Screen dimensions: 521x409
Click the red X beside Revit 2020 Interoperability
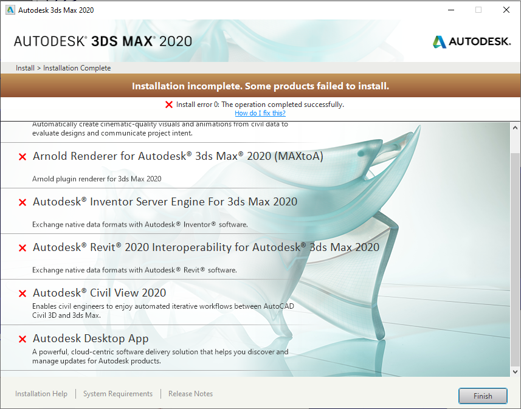22,248
